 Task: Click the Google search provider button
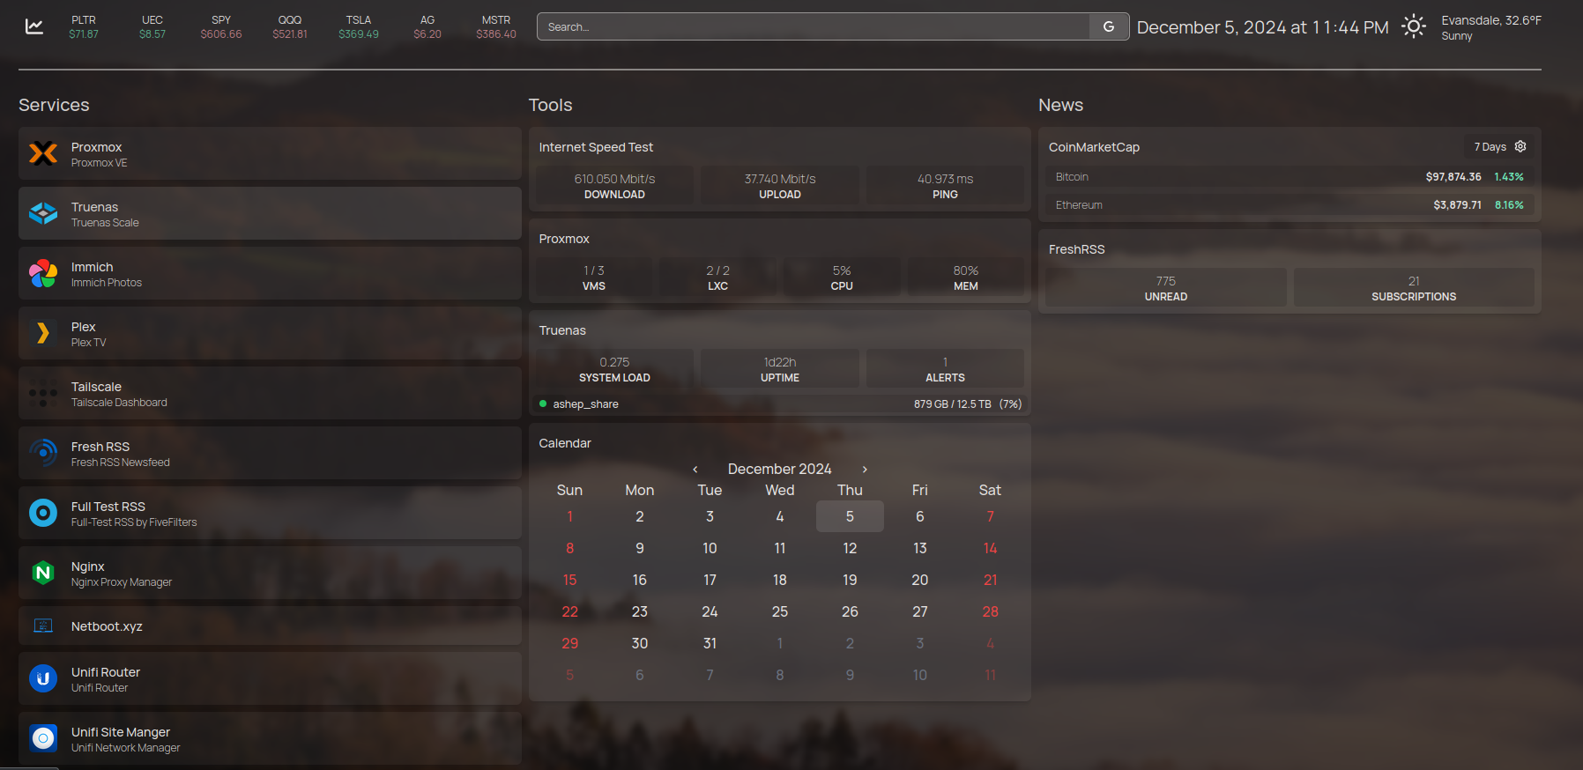tap(1109, 26)
